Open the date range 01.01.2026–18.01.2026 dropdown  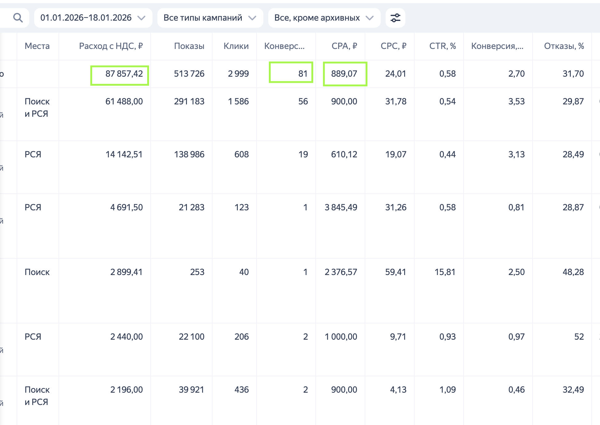(x=93, y=18)
